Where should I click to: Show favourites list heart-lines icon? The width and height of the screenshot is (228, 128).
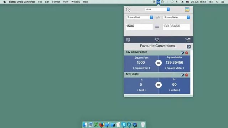tap(188, 39)
